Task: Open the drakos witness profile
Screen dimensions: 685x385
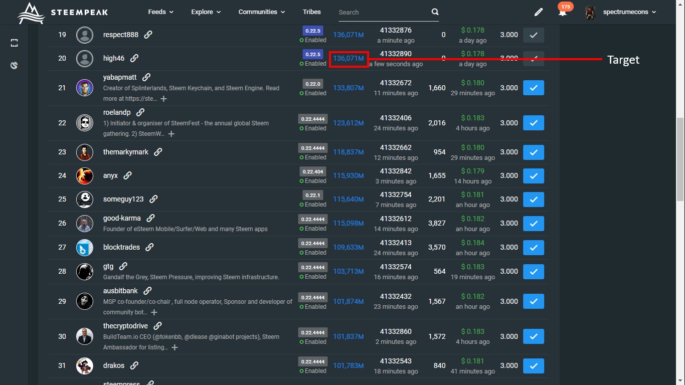Action: coord(114,365)
